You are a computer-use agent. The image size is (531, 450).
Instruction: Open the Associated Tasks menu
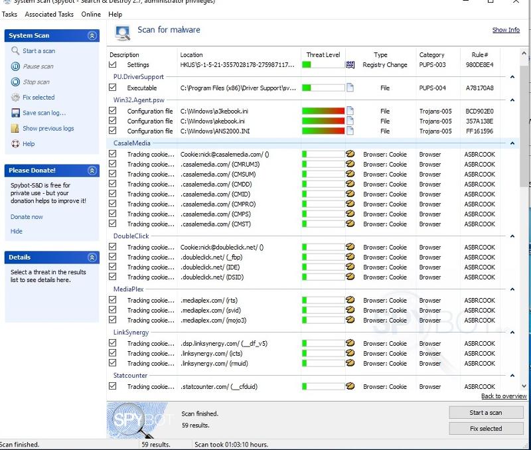(x=49, y=14)
